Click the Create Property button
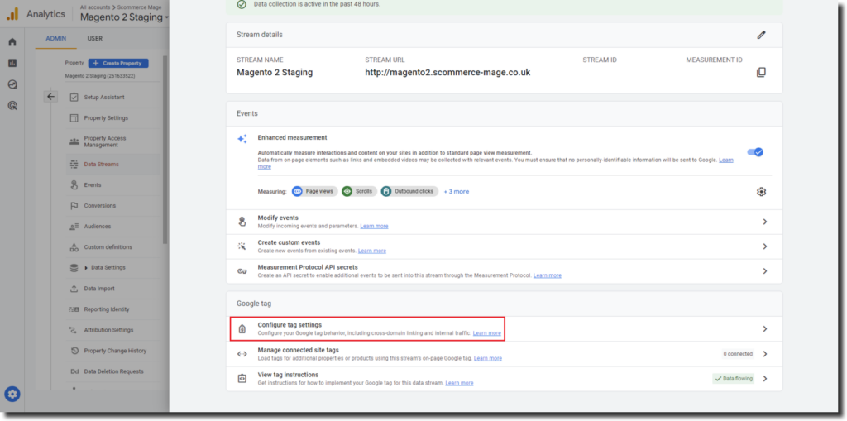Viewport: 847px width, 421px height. coord(118,63)
